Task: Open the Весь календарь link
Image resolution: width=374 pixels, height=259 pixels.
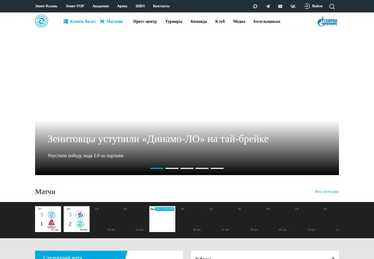Action: tap(327, 191)
